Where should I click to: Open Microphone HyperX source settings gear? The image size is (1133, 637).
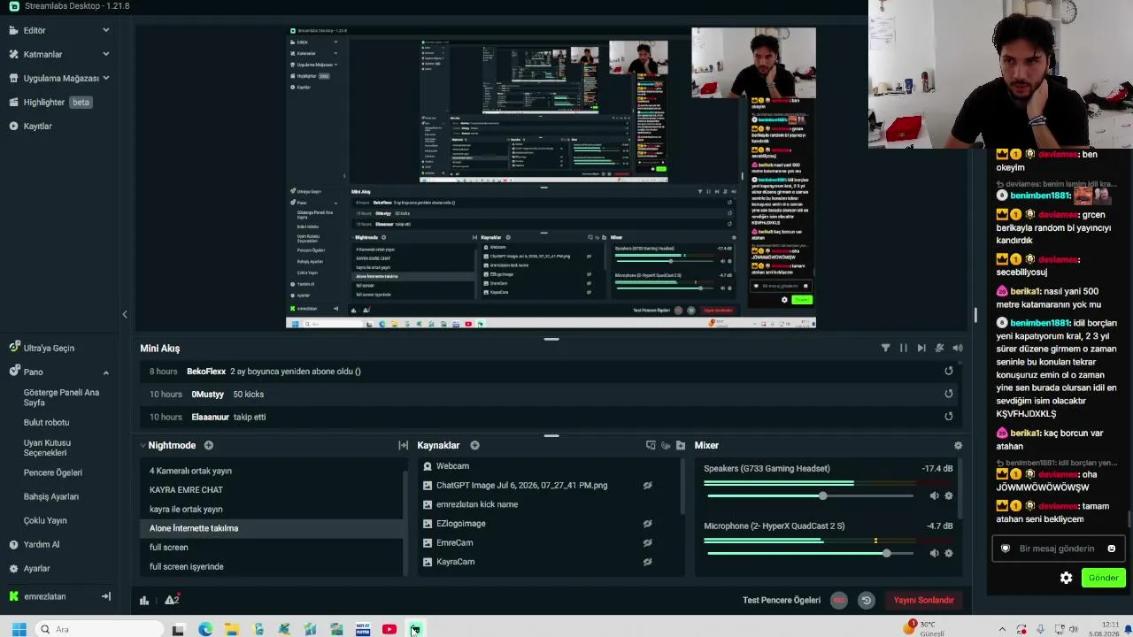(949, 553)
